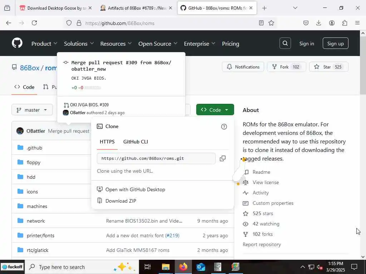Open Firefox application hamburger menu
366x274 pixels.
click(x=357, y=23)
